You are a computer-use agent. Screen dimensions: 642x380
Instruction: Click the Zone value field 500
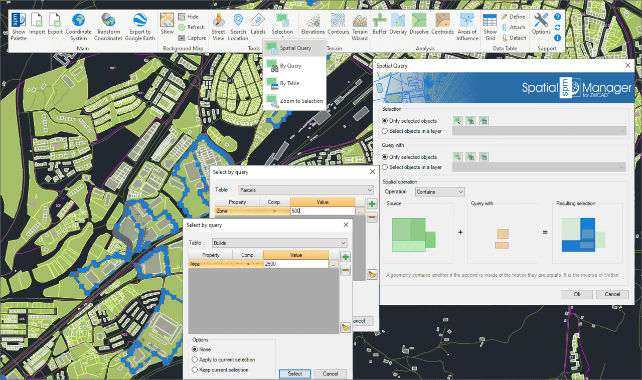tap(323, 211)
